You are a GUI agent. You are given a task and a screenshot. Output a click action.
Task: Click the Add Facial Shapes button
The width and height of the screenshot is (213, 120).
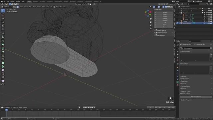pyautogui.click(x=196, y=97)
